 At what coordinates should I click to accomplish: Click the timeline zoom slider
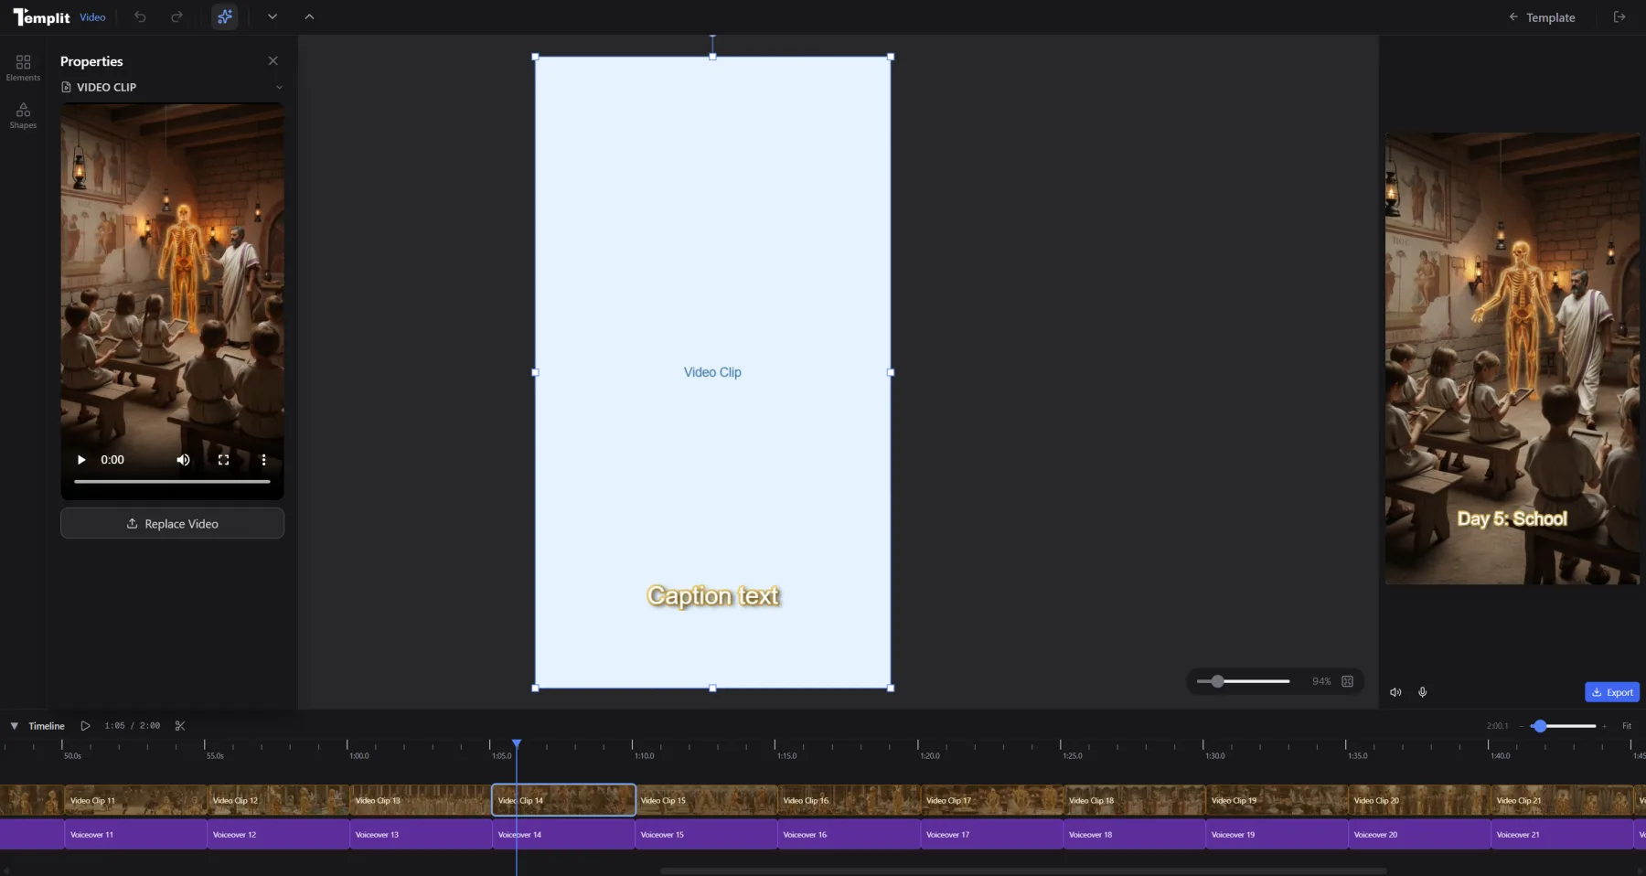pyautogui.click(x=1563, y=726)
